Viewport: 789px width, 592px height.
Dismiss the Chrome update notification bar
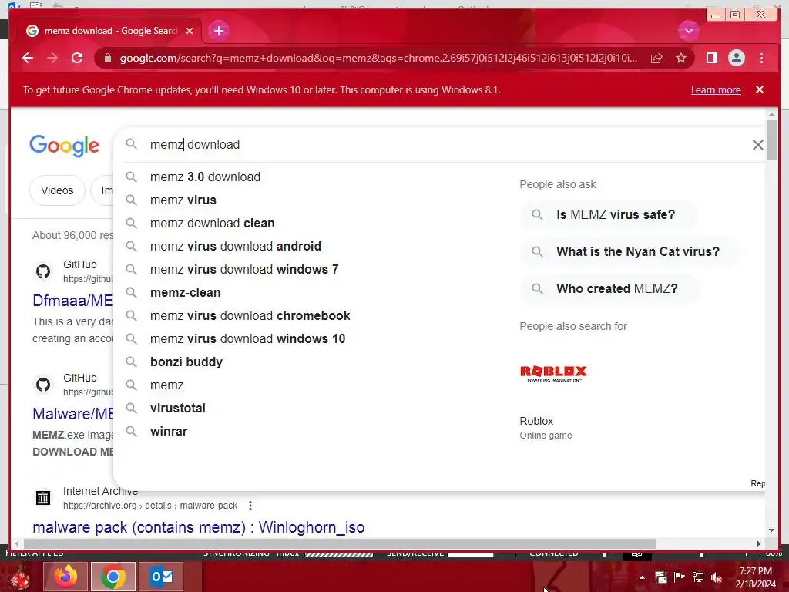pos(759,89)
